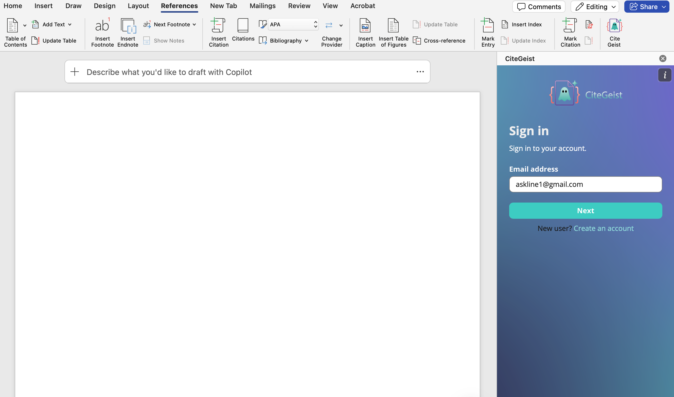Open the Review tab

pyautogui.click(x=299, y=6)
